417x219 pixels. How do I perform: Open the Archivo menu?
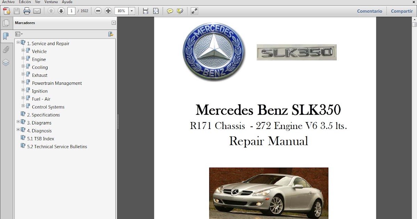[8, 2]
